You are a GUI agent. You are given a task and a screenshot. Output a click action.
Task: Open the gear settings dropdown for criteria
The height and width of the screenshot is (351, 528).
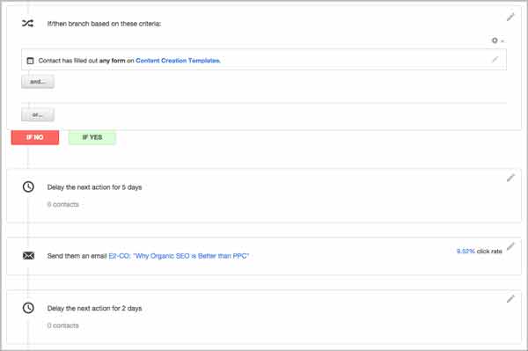pos(497,40)
